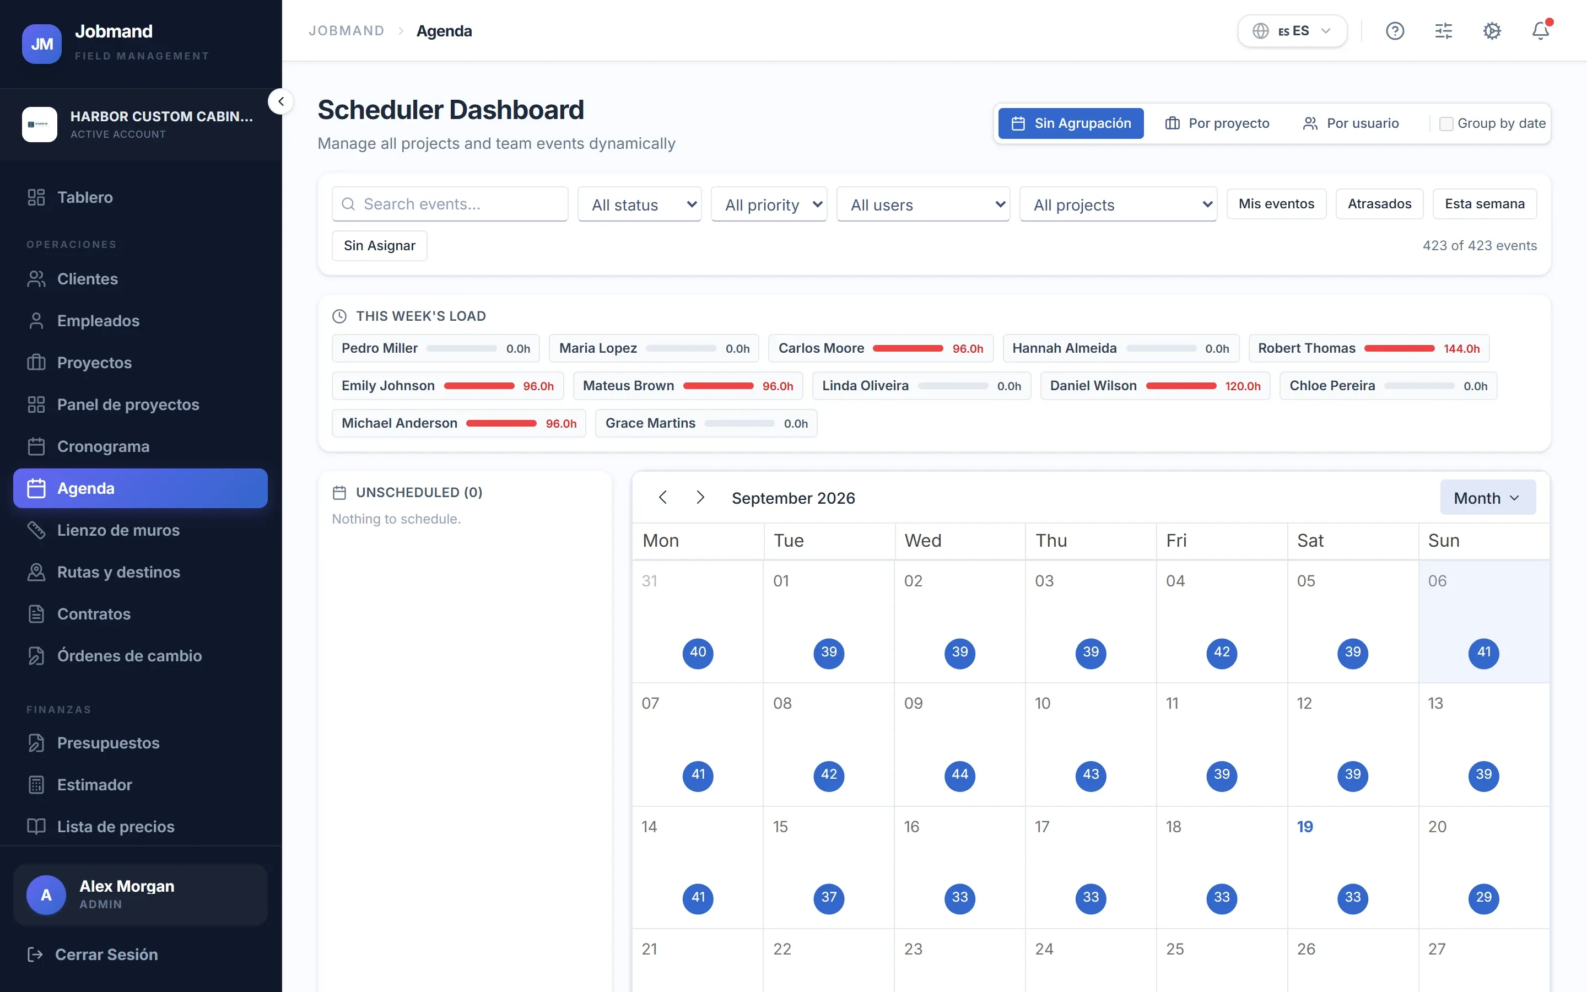Viewport: 1587px width, 992px height.
Task: Open the sliders preferences icon
Action: coord(1443,31)
